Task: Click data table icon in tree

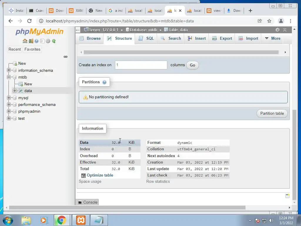Action: (21, 91)
